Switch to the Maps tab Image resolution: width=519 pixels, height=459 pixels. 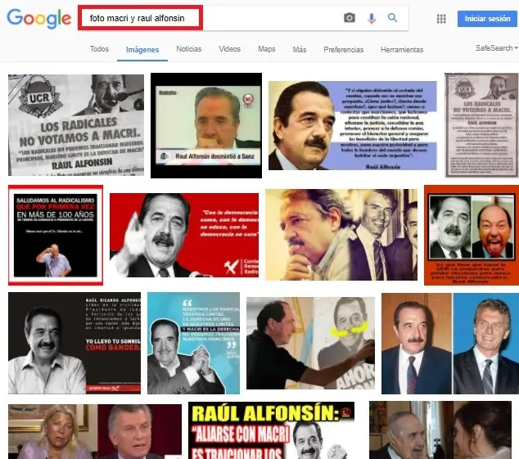267,49
